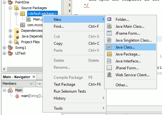
Task: Select the UITest project label
Action: coord(20,53)
